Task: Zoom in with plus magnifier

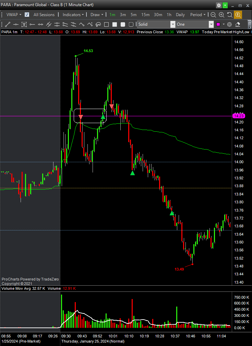Action: pos(221,15)
